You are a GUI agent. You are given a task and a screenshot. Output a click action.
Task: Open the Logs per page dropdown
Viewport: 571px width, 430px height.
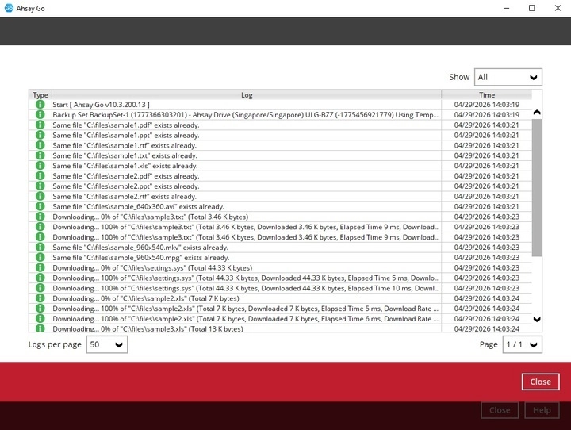pyautogui.click(x=107, y=344)
